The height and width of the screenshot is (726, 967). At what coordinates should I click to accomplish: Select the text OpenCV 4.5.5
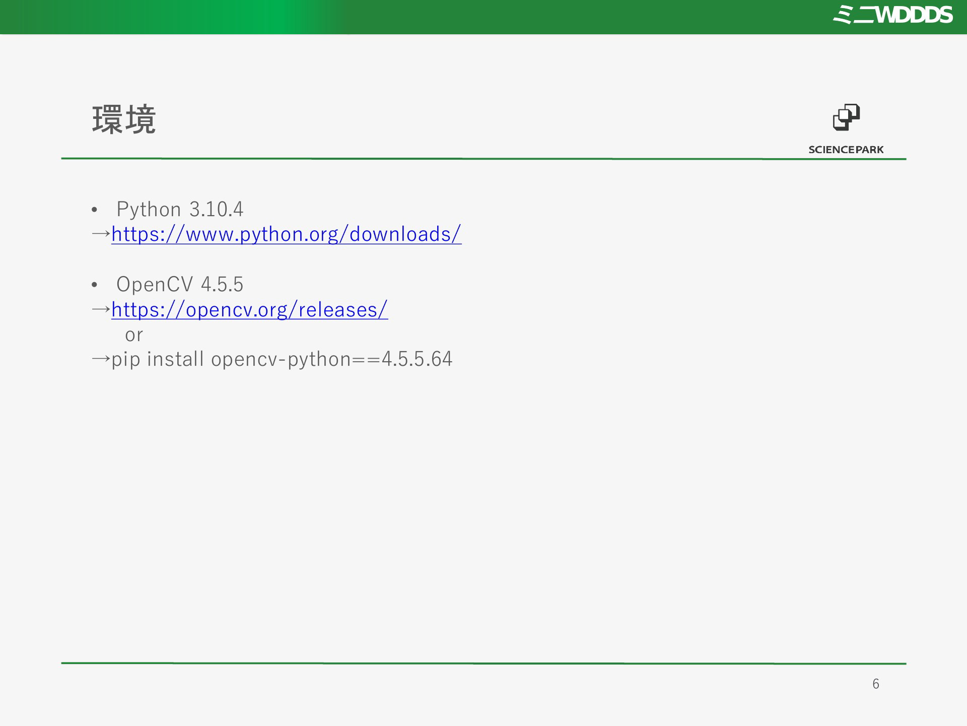pos(180,284)
